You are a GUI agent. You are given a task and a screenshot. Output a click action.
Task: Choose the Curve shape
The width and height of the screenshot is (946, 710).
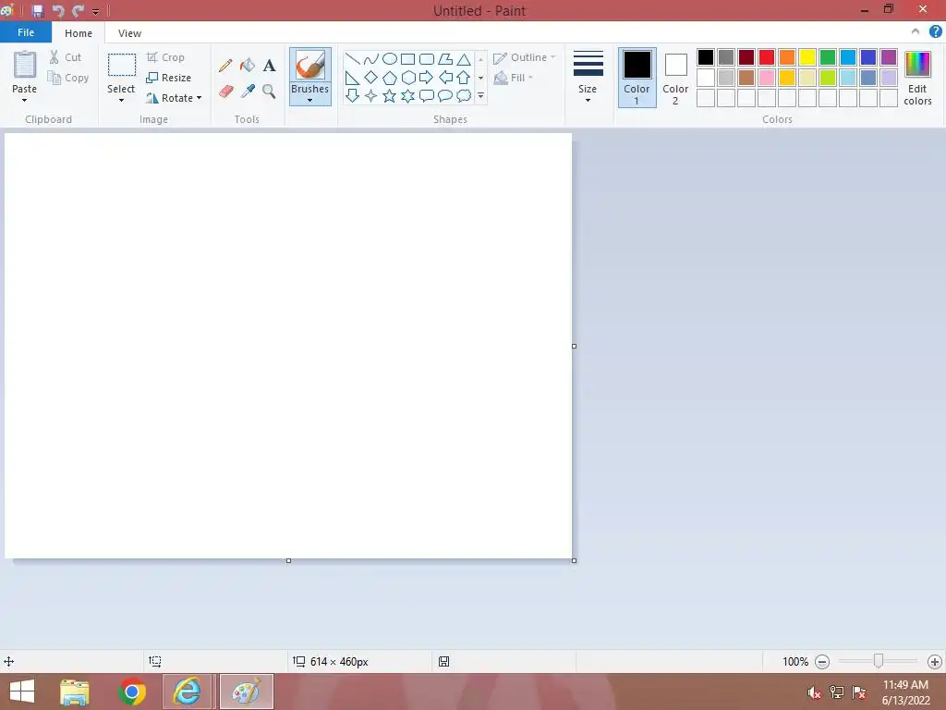click(x=371, y=58)
